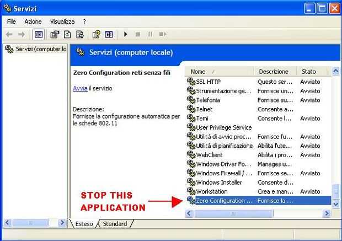Click the gear icon beside Telnet

(191, 109)
